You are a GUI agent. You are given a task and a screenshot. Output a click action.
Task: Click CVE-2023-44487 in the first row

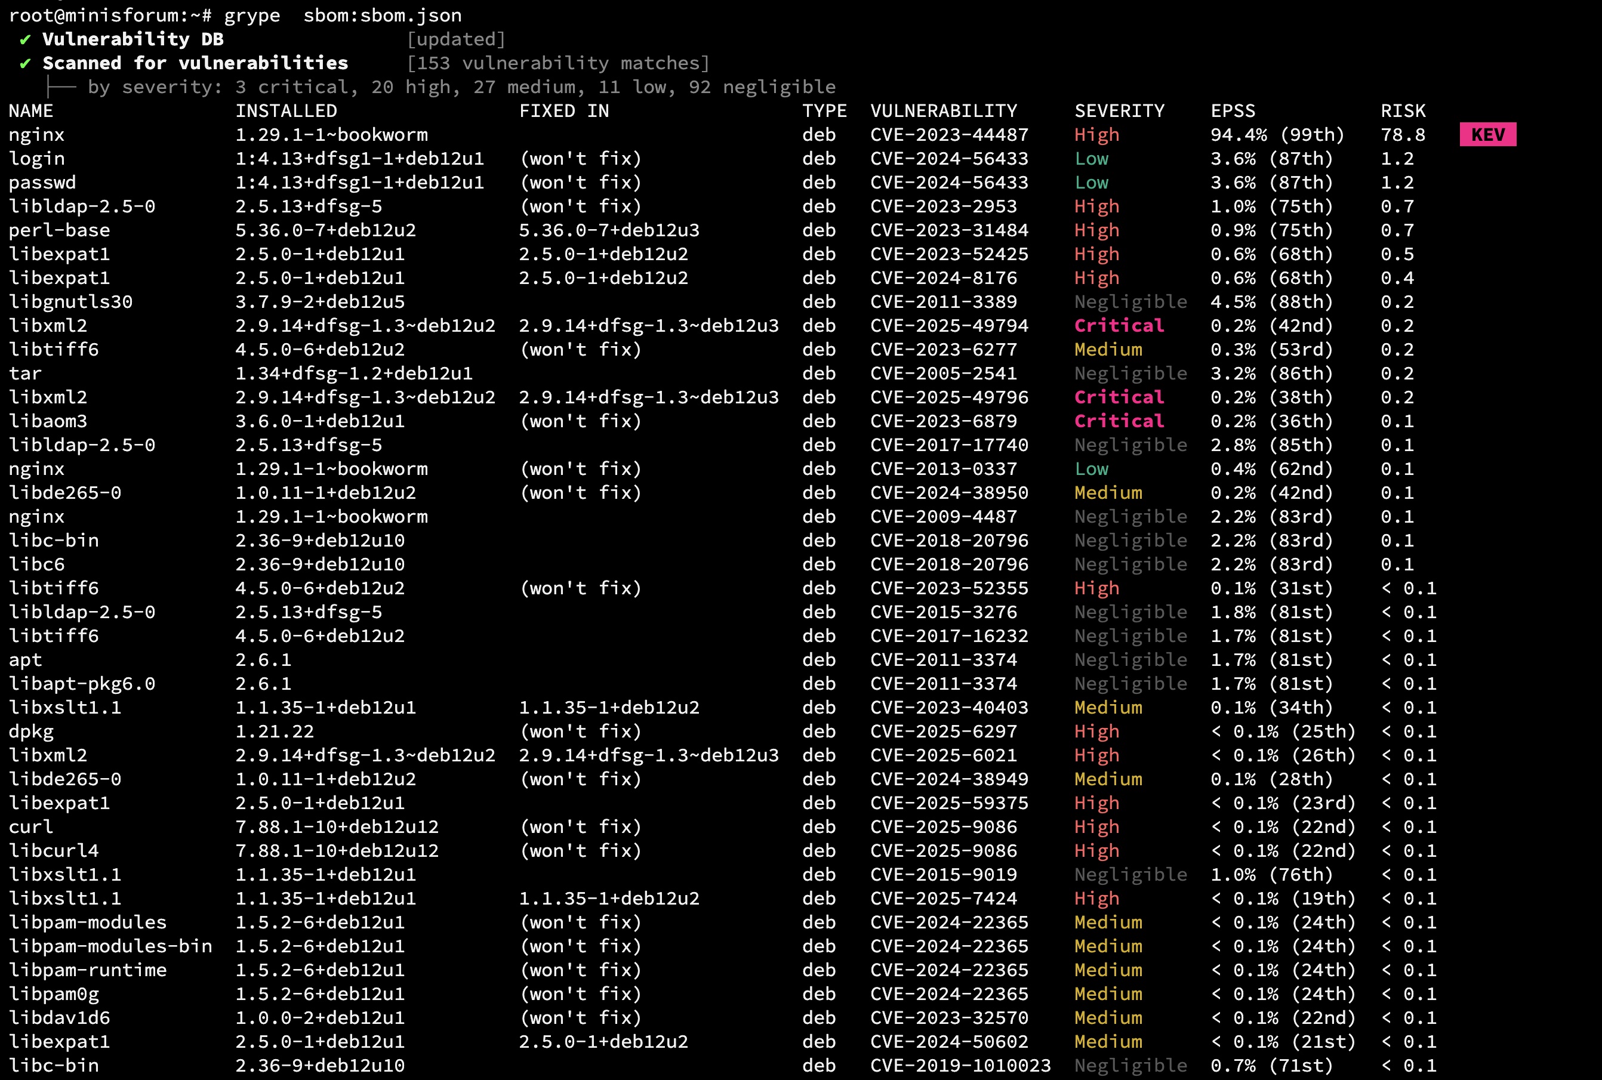pos(949,135)
